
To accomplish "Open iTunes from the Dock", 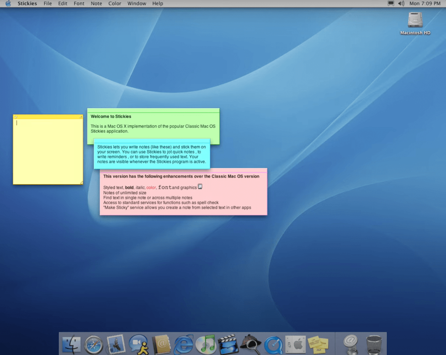I will pos(206,344).
